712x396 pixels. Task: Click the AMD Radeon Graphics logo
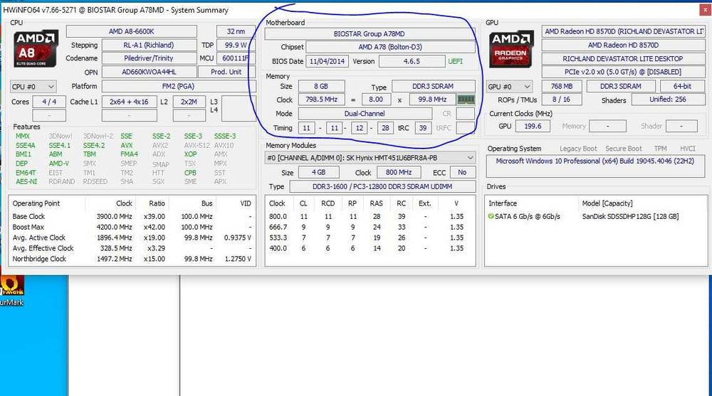click(511, 49)
